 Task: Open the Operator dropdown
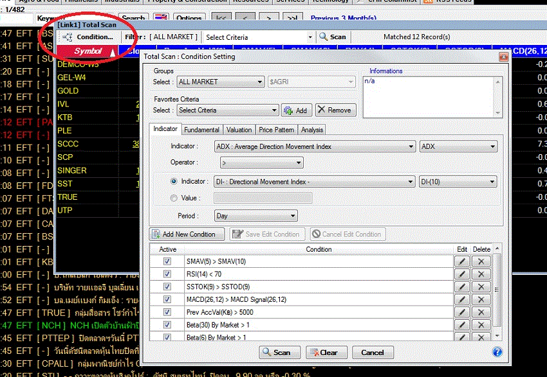(262, 162)
